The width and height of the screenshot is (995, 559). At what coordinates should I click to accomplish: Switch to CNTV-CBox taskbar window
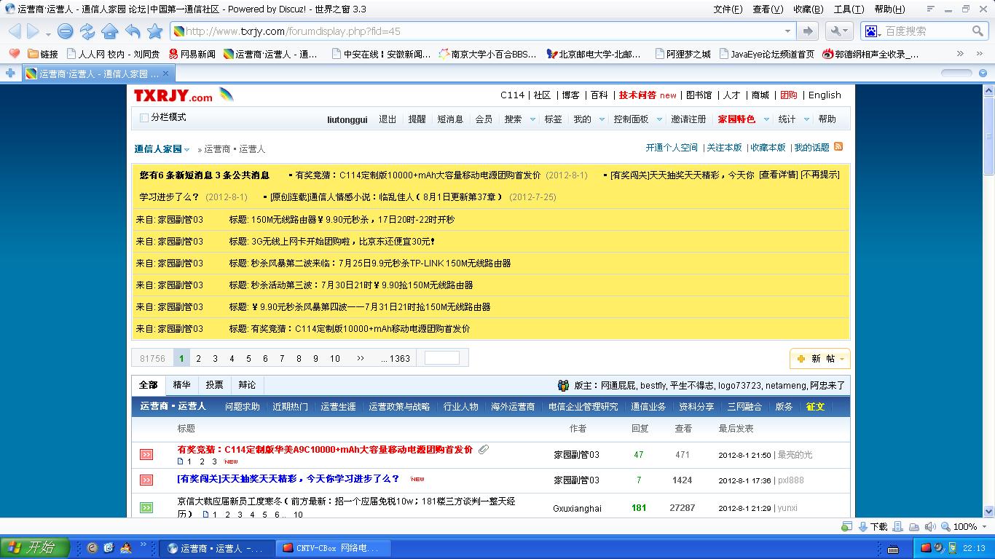334,548
